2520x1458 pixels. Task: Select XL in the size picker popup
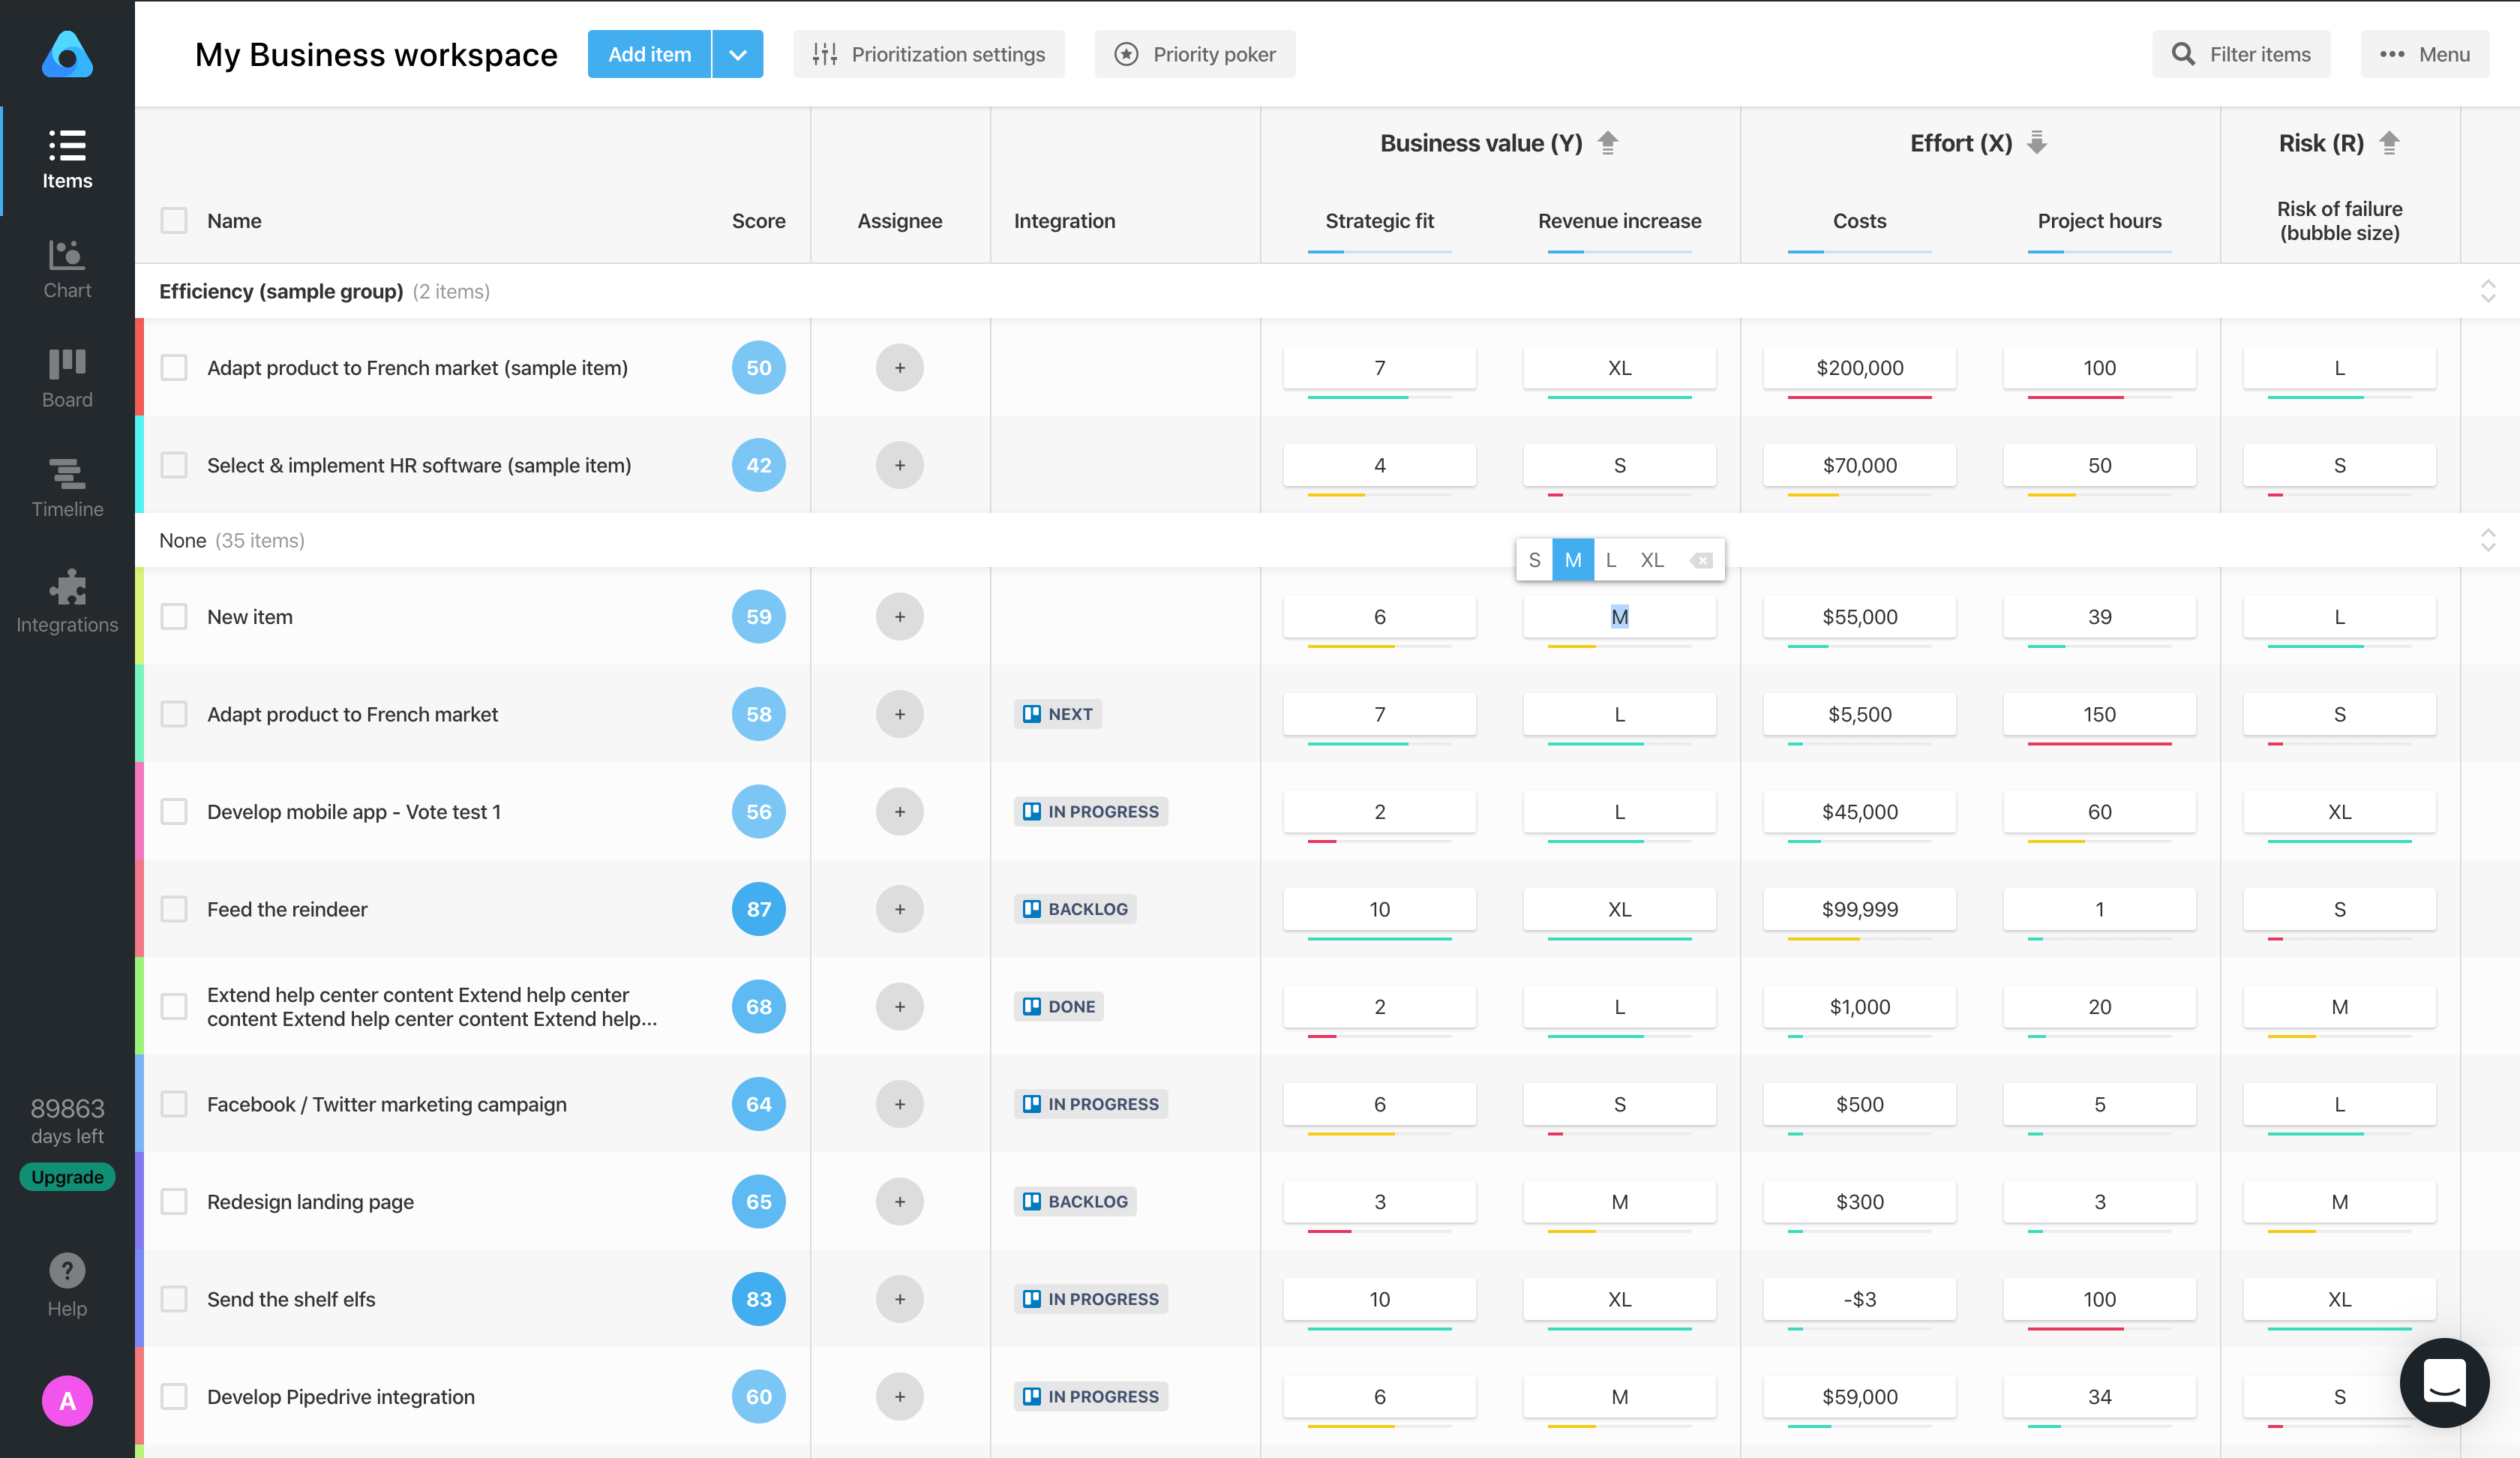pyautogui.click(x=1651, y=560)
